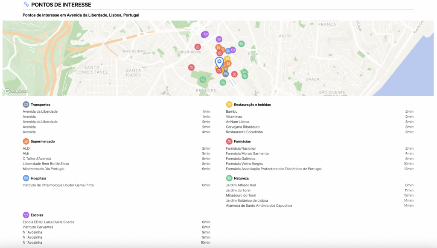Click the Transportes bus category icon
Viewport: 437px width, 248px height.
pos(26,104)
